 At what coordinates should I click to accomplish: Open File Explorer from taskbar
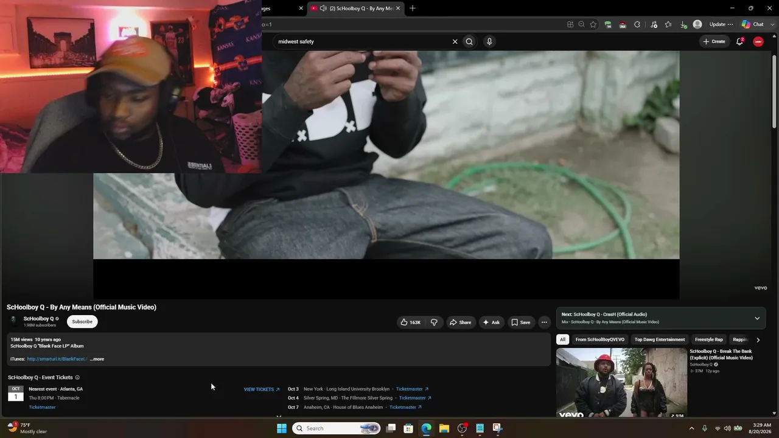[444, 428]
